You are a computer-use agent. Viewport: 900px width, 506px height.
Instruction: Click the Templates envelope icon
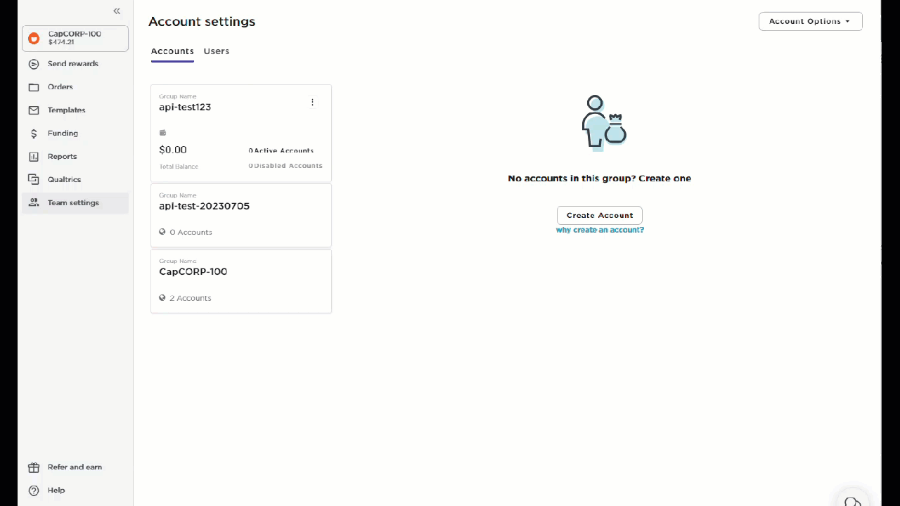click(34, 110)
